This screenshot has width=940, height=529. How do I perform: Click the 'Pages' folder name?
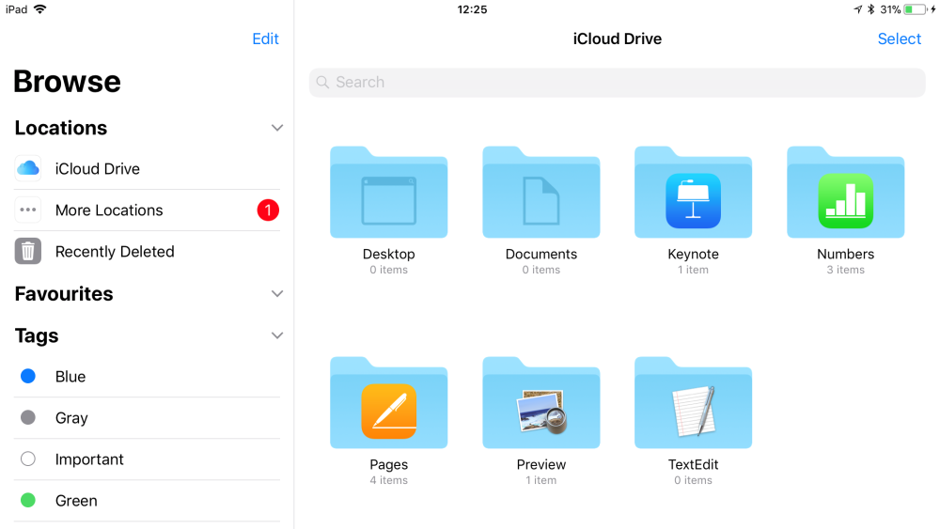(388, 465)
